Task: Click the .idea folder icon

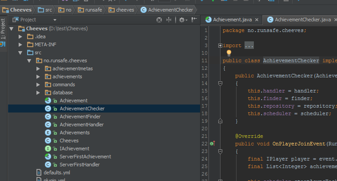Action: pos(30,36)
